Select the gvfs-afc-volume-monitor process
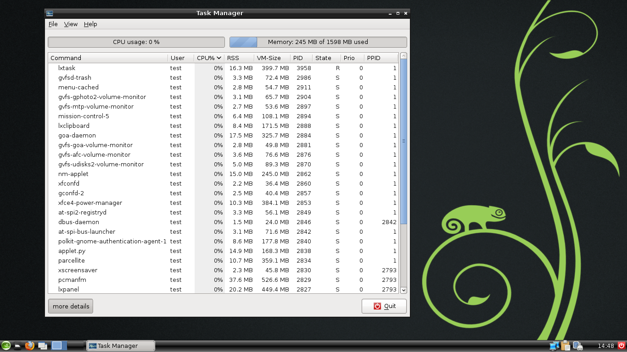 [223, 154]
